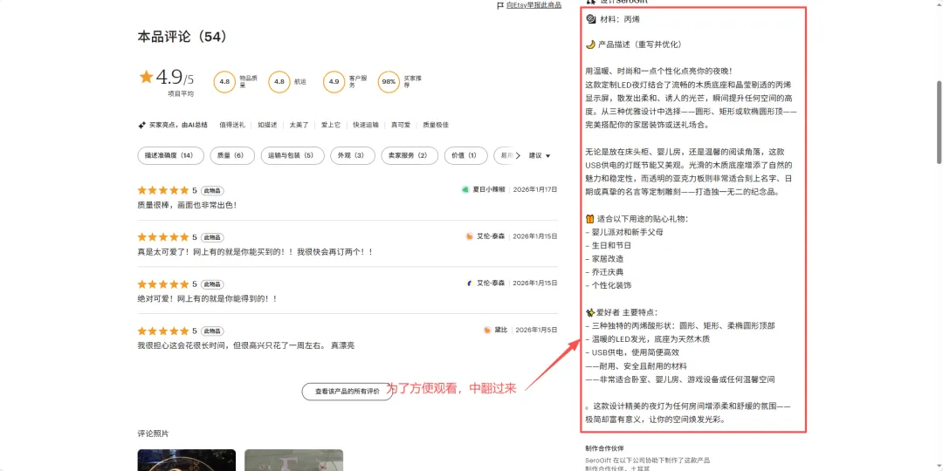
Task: Click the 快速运输 buyer highlight
Action: coord(366,125)
